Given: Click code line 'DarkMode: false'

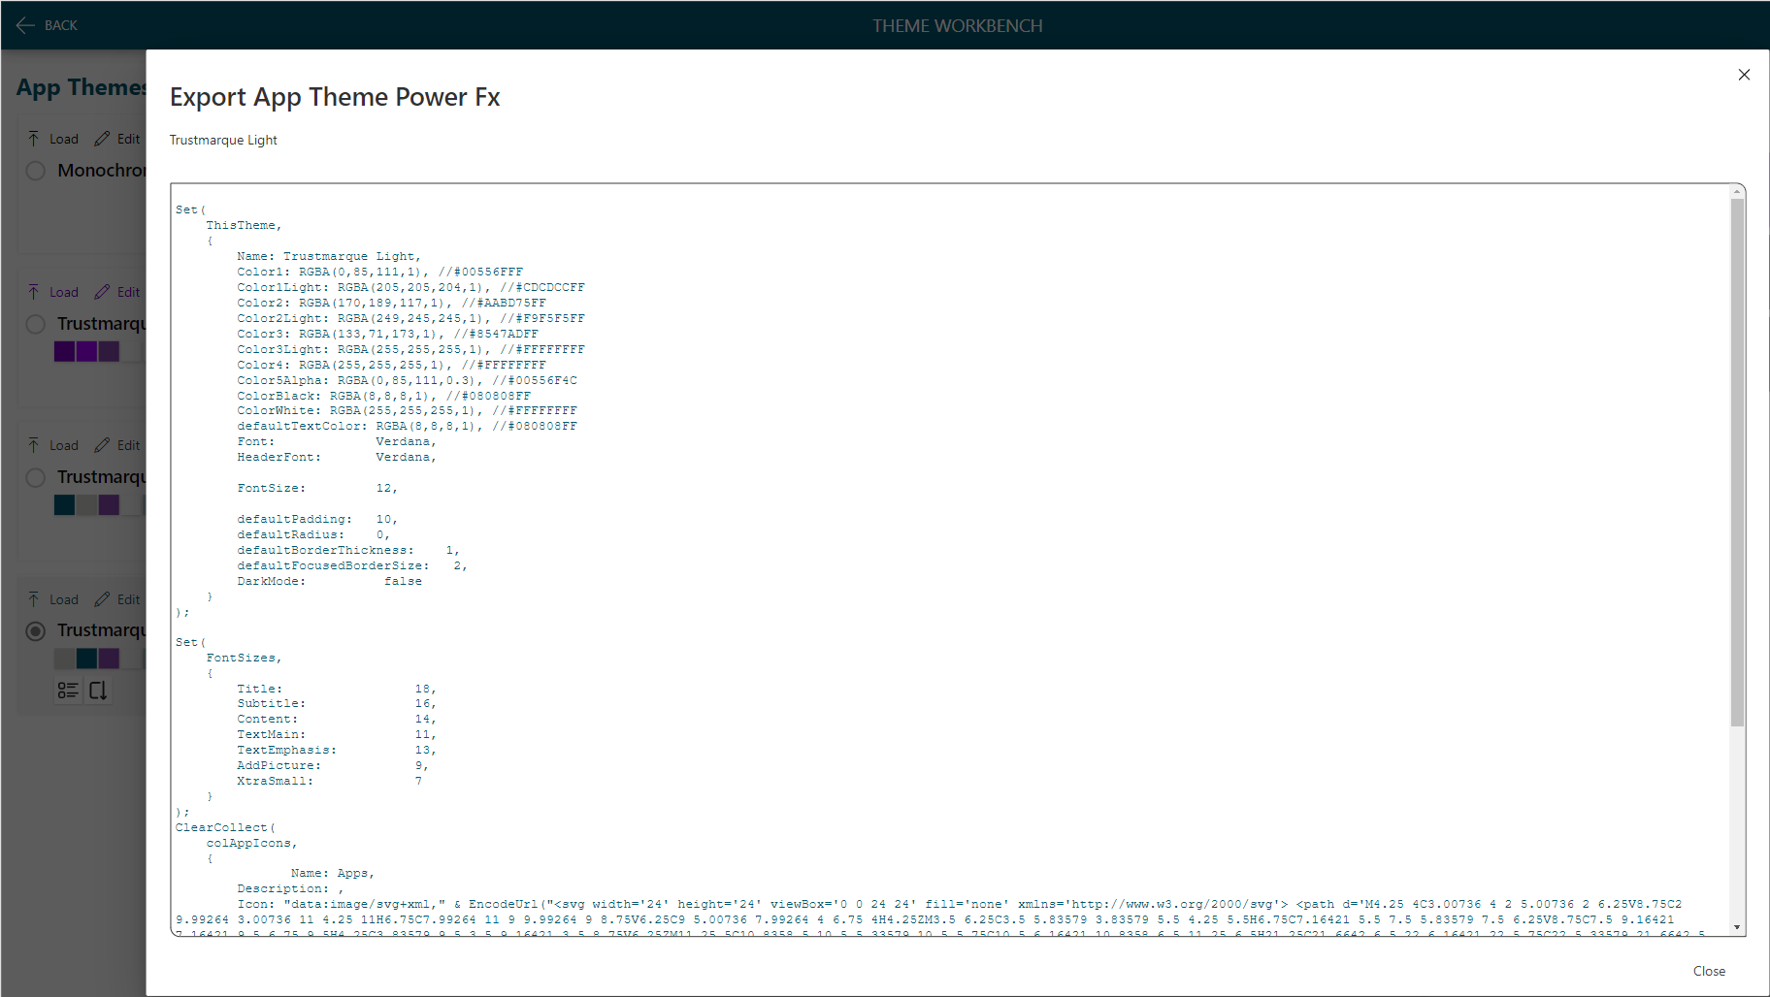Looking at the screenshot, I should tap(329, 581).
